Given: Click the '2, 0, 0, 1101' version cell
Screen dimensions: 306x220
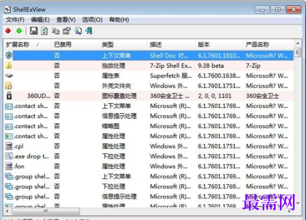Looking at the screenshot, I should pos(214,96).
